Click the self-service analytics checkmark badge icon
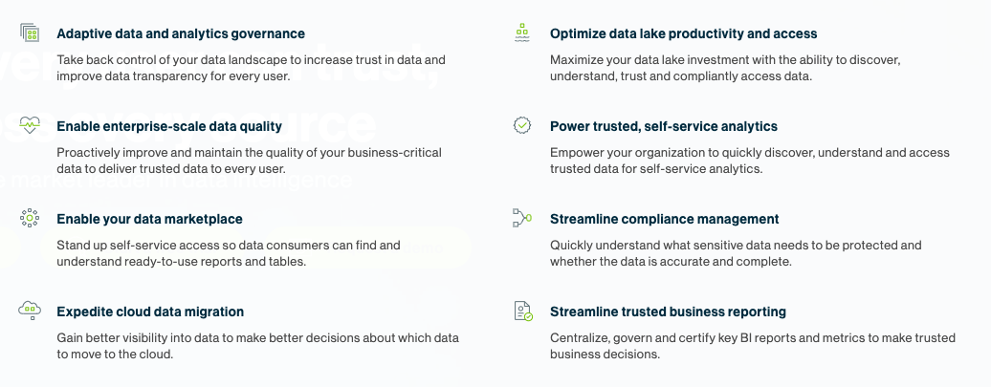The height and width of the screenshot is (387, 991). (x=522, y=125)
